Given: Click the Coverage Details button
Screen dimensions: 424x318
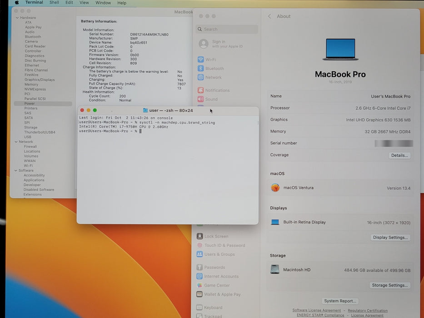Looking at the screenshot, I should tap(399, 155).
